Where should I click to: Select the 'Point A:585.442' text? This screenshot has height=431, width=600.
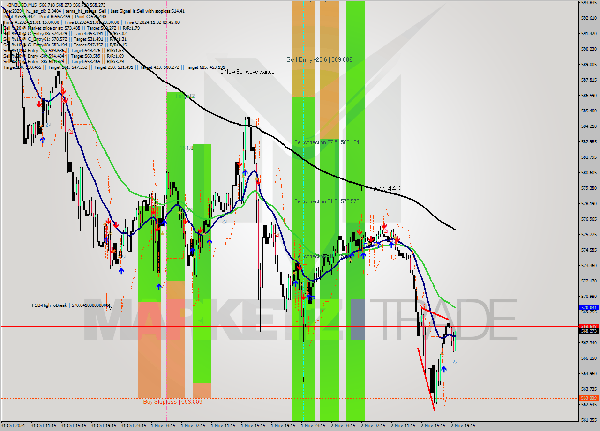pos(19,17)
